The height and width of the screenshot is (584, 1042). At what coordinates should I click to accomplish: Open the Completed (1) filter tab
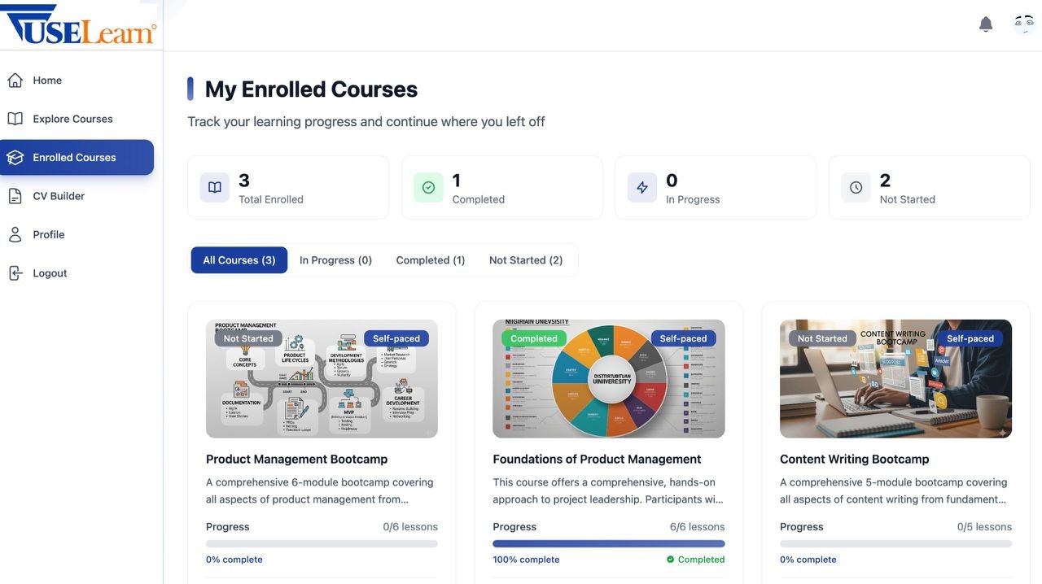[431, 259]
